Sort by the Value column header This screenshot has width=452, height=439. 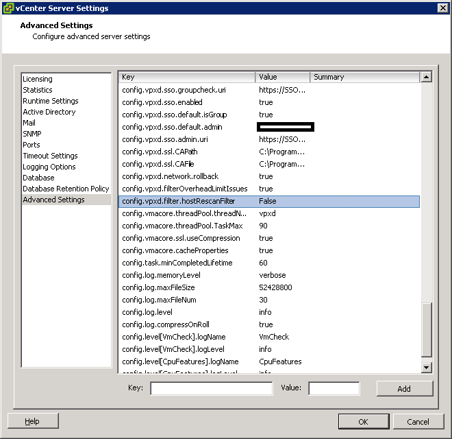coord(282,77)
